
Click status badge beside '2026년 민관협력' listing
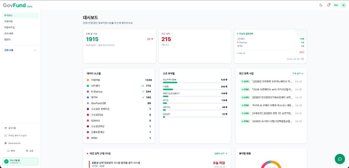click(x=245, y=81)
